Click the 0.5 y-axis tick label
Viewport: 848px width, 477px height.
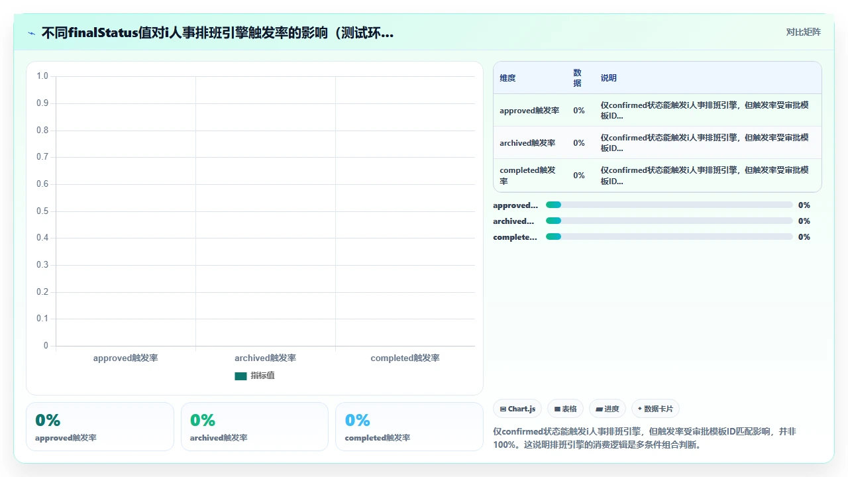coord(42,211)
